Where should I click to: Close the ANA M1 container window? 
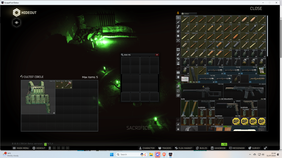pos(157,55)
